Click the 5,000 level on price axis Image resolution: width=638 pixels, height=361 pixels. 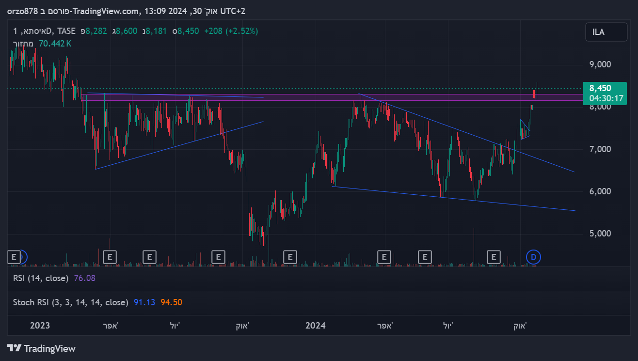(x=599, y=234)
